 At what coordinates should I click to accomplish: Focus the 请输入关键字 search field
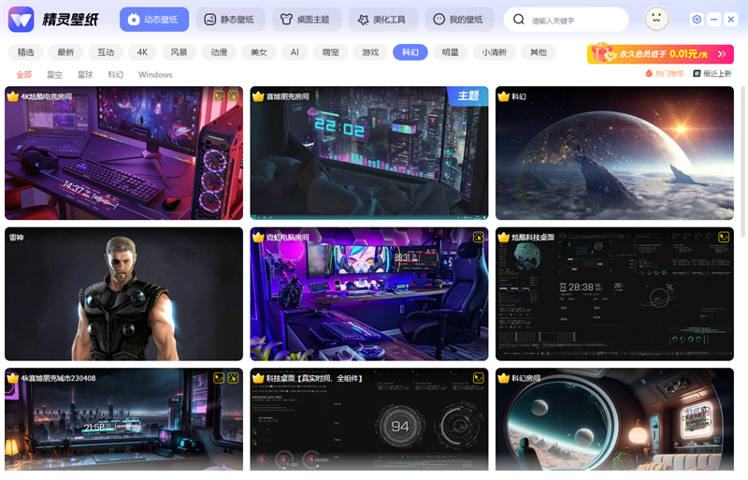point(567,20)
